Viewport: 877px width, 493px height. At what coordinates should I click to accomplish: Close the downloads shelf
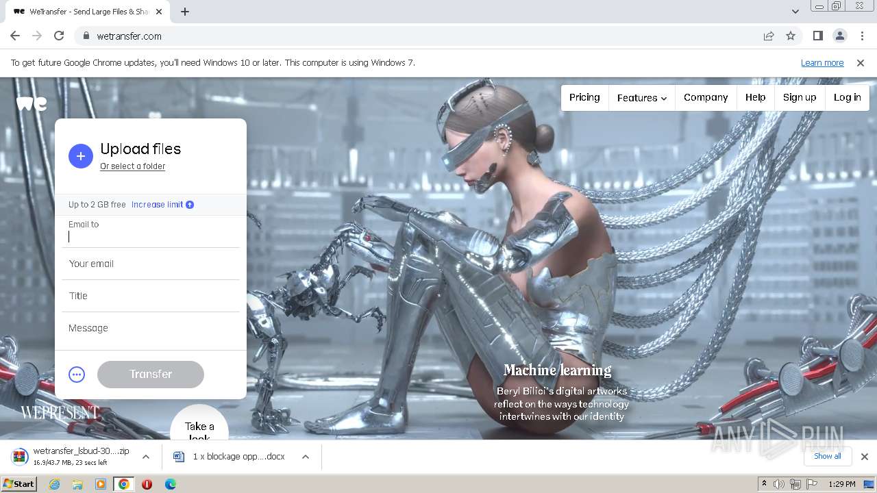tap(865, 457)
